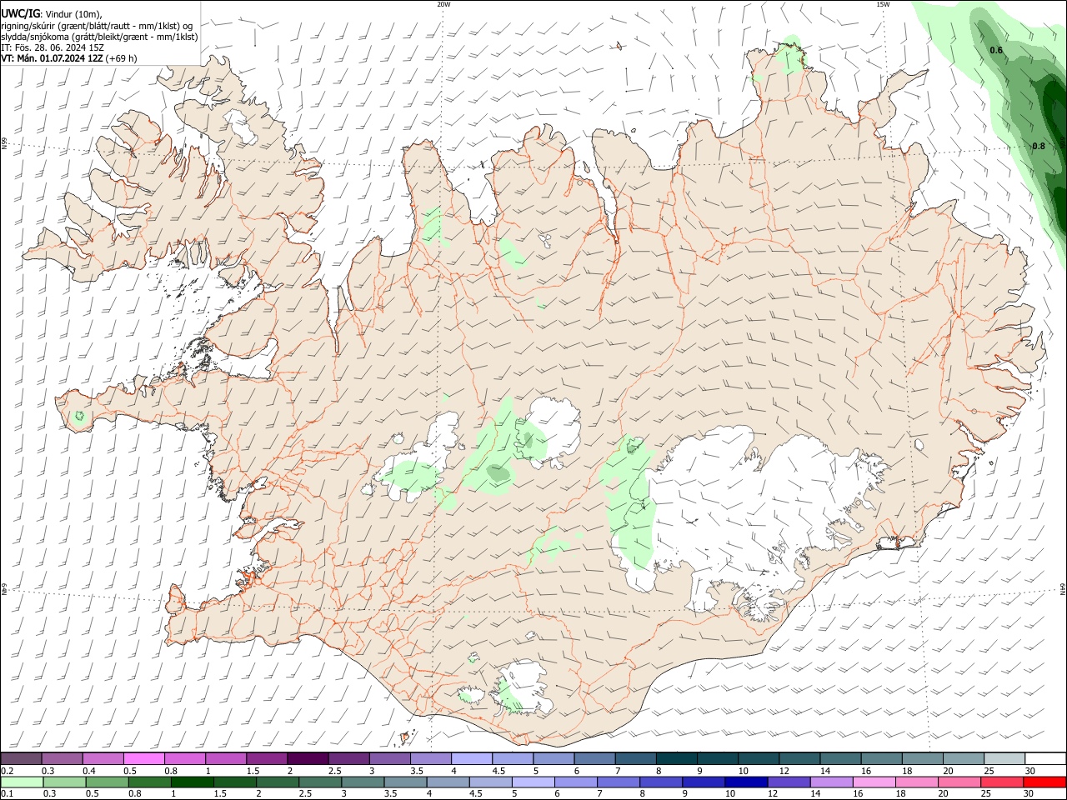Click the dark teal 8 swatch in upper legend row
1067x800 pixels.
coord(677,758)
